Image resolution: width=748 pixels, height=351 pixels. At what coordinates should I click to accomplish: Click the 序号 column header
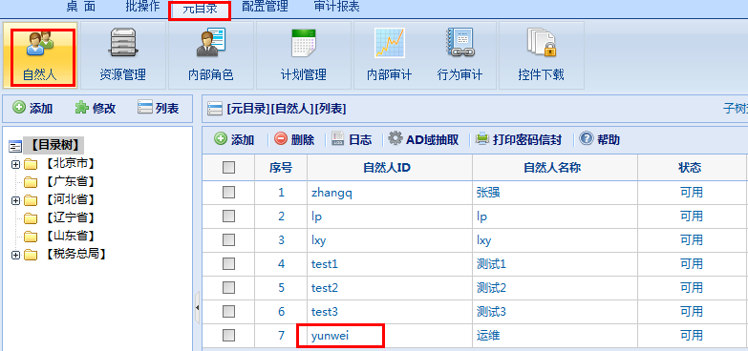281,168
